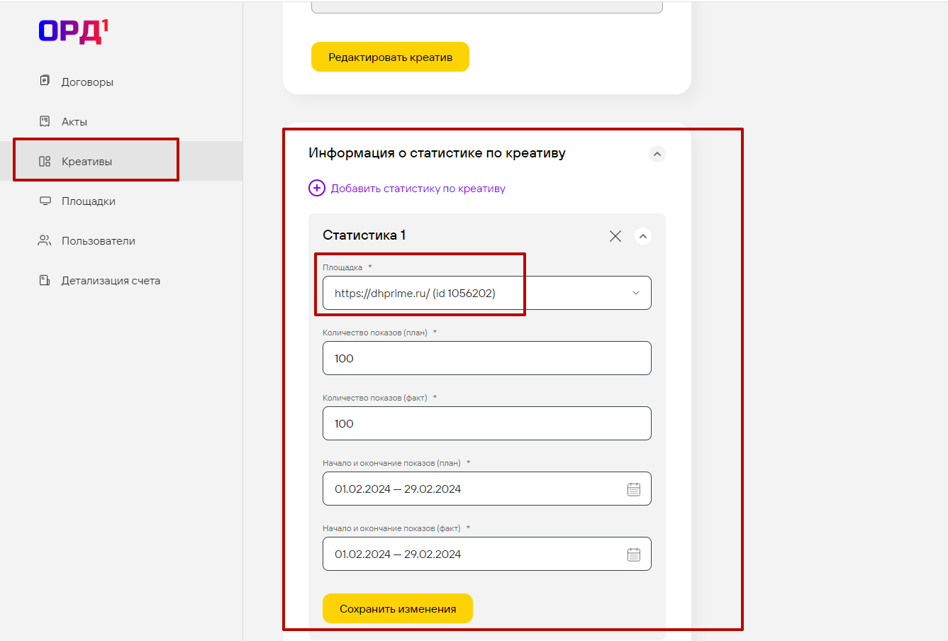
Task: Click the Акты icon in sidebar
Action: (45, 121)
